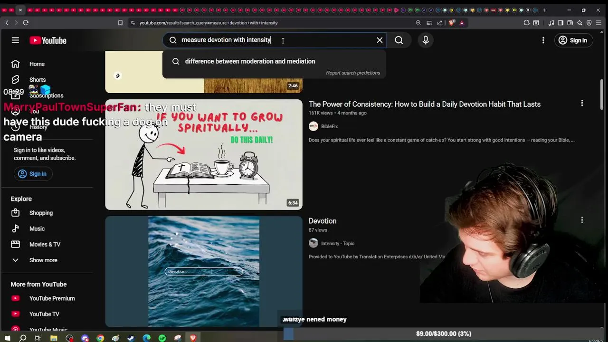Open Brave VPN shield icon
This screenshot has height=342, width=608.
(589, 23)
